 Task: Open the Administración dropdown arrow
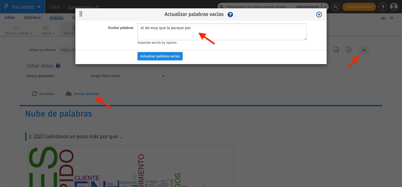coord(325,7)
